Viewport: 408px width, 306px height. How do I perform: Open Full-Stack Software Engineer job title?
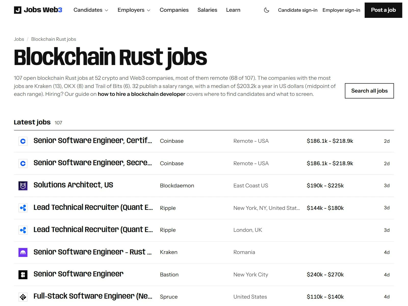pos(93,296)
